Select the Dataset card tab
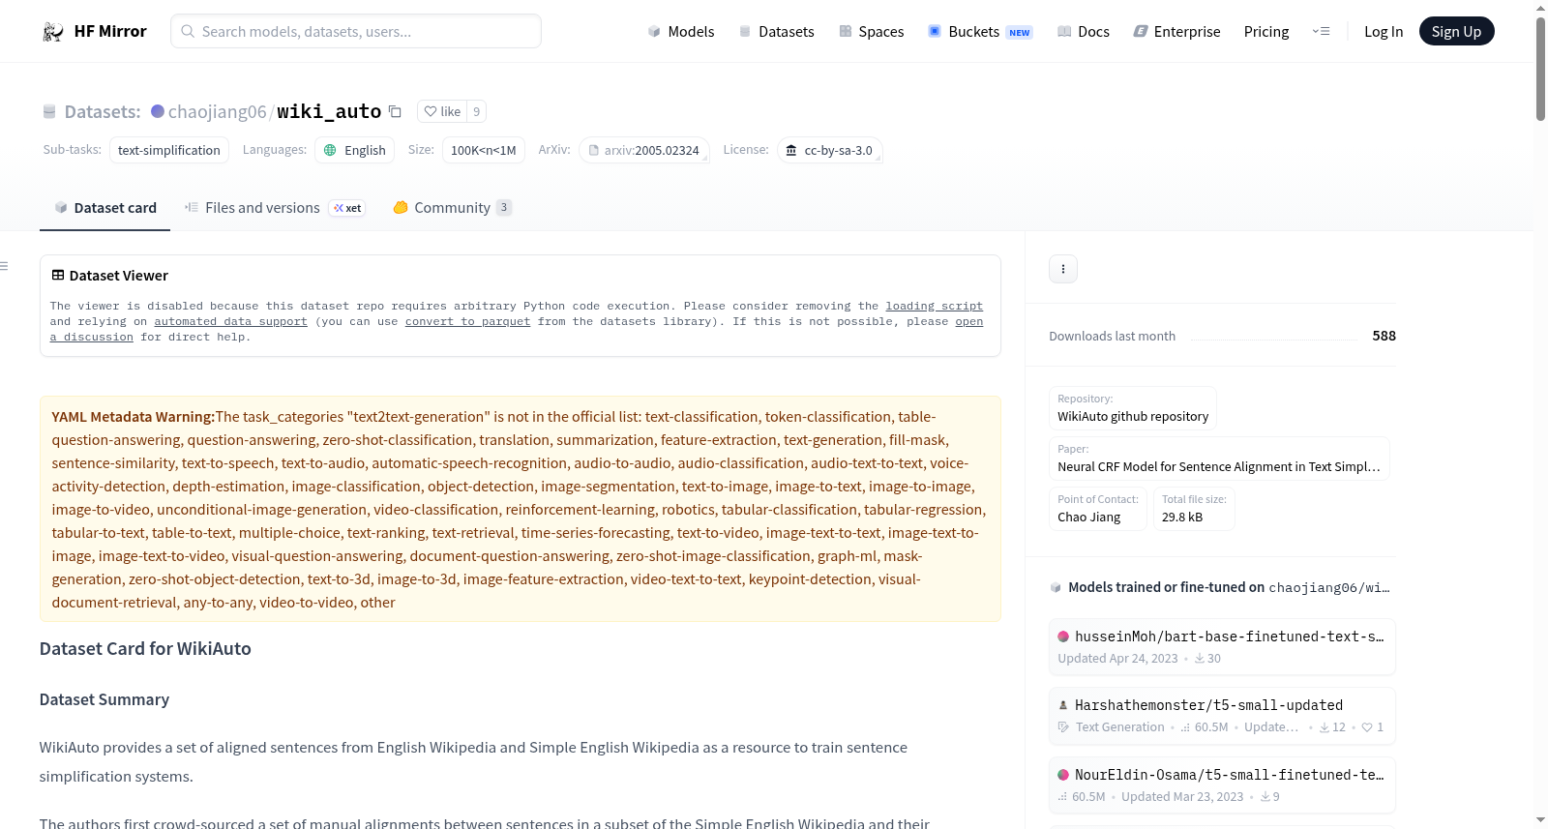The width and height of the screenshot is (1548, 829). 105,208
